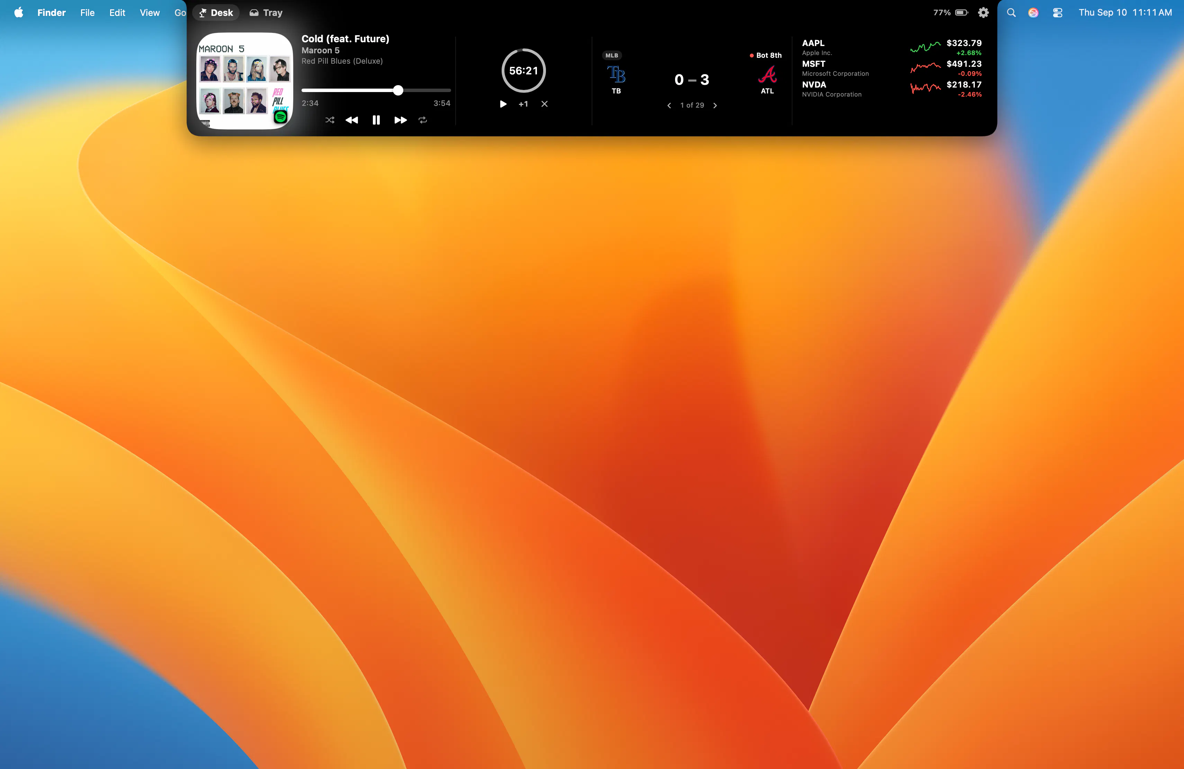1184x769 pixels.
Task: Open the MSFT stock ticker
Action: [x=891, y=68]
